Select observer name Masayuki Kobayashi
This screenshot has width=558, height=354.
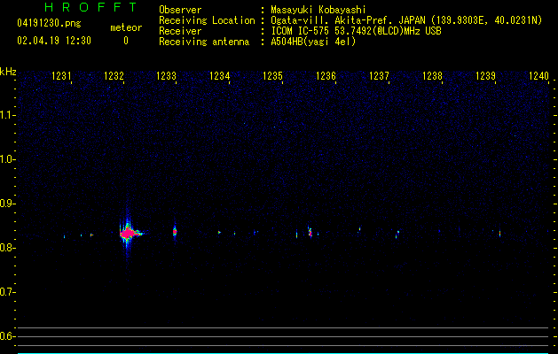click(318, 10)
